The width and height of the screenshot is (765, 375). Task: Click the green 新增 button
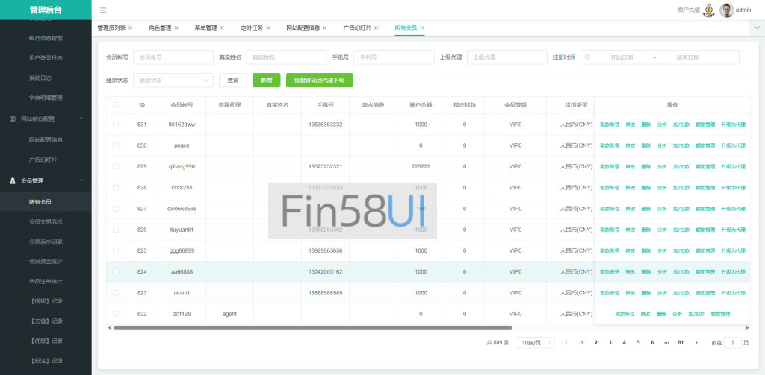[266, 81]
